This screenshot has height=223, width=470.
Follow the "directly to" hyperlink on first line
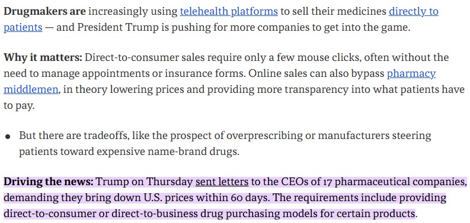coord(414,12)
